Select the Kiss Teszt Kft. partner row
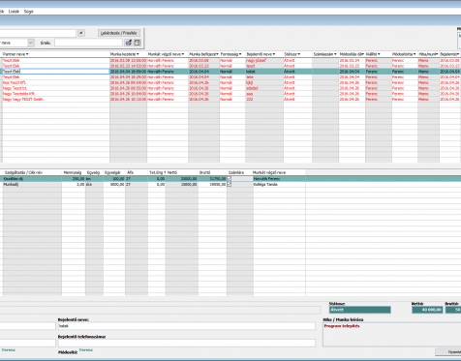Viewport: 461px width, 361px height. point(56,82)
